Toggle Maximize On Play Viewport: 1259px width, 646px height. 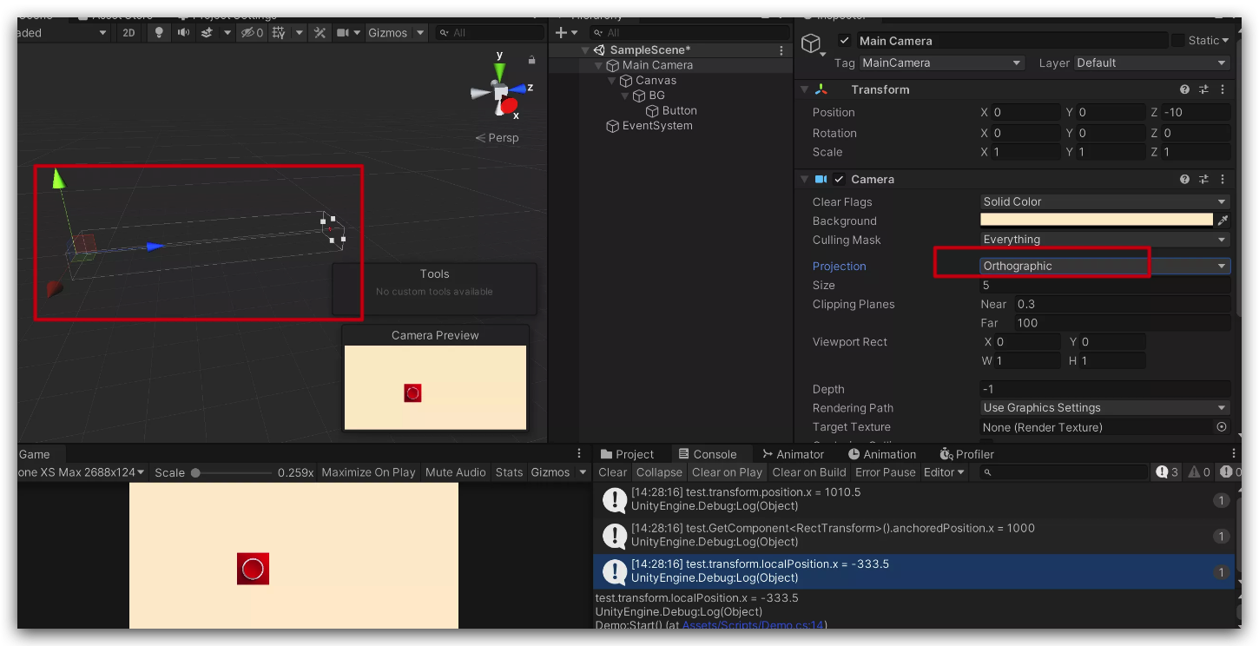pos(368,472)
